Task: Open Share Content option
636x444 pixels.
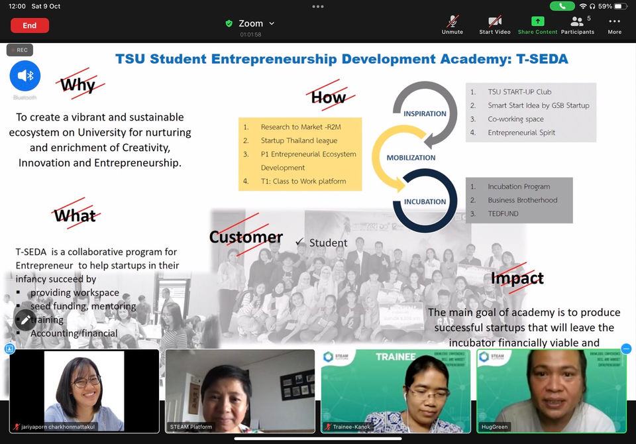Action: [x=537, y=25]
